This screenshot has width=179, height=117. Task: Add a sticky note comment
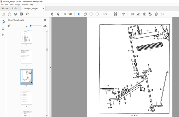pos(132,14)
